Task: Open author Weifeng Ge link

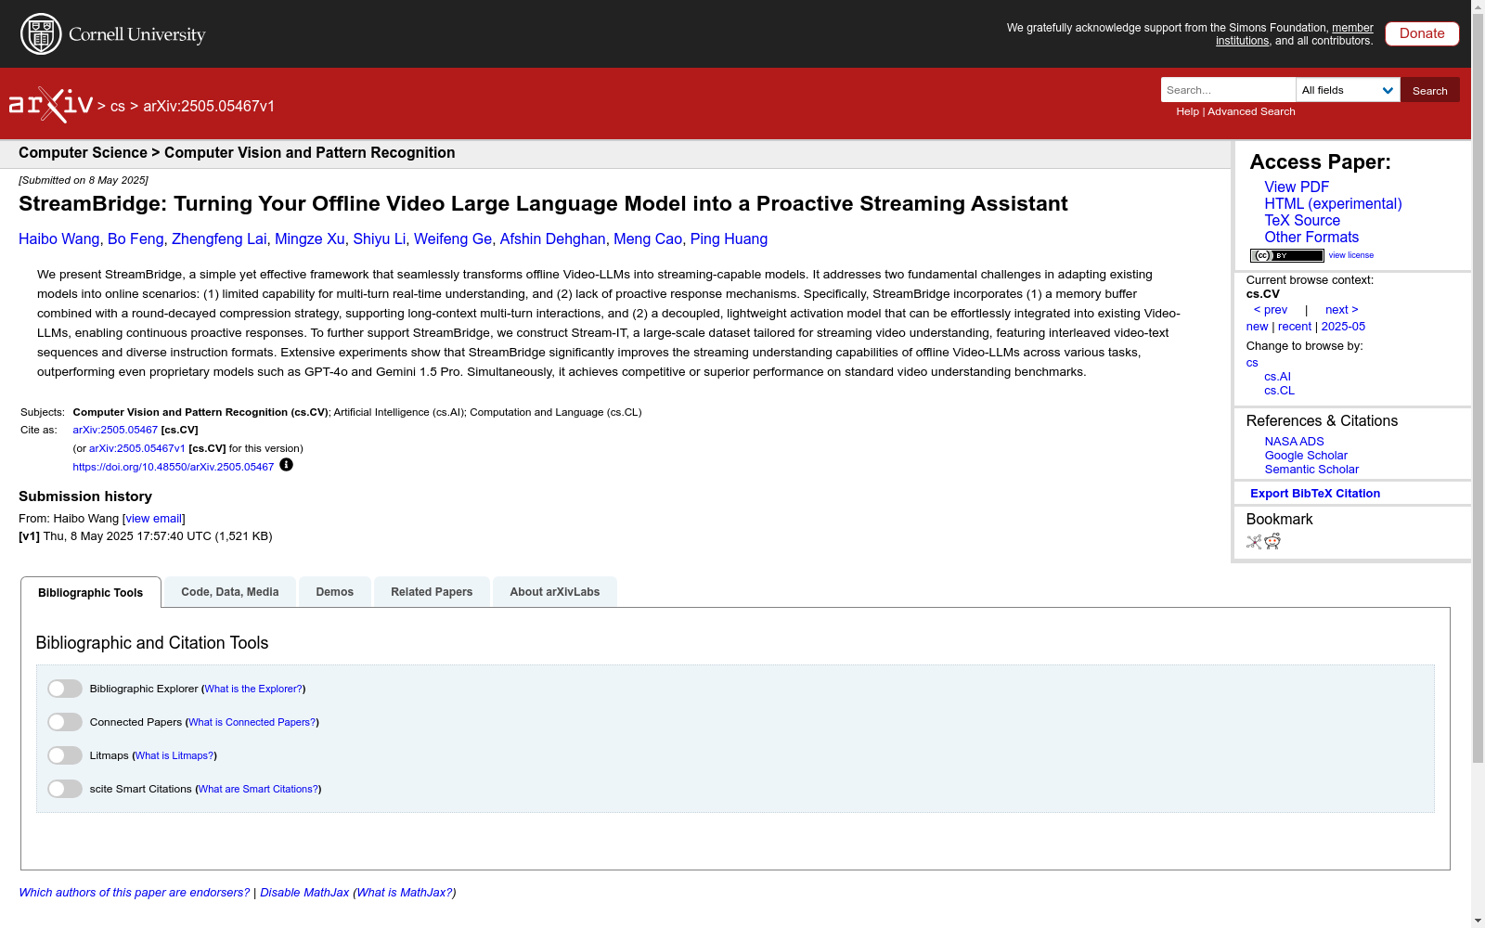Action: (452, 238)
